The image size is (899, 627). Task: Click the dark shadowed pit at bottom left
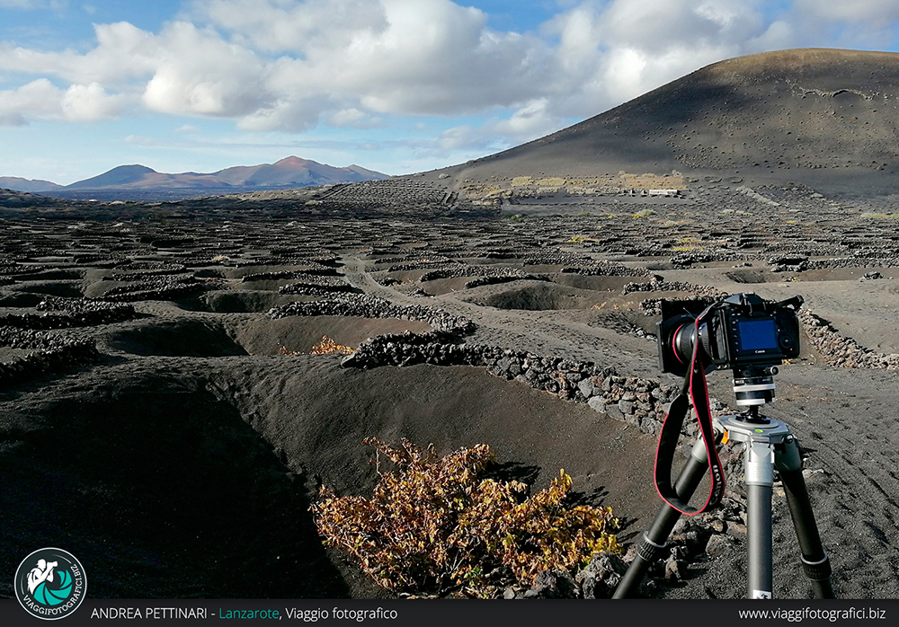click(x=135, y=485)
